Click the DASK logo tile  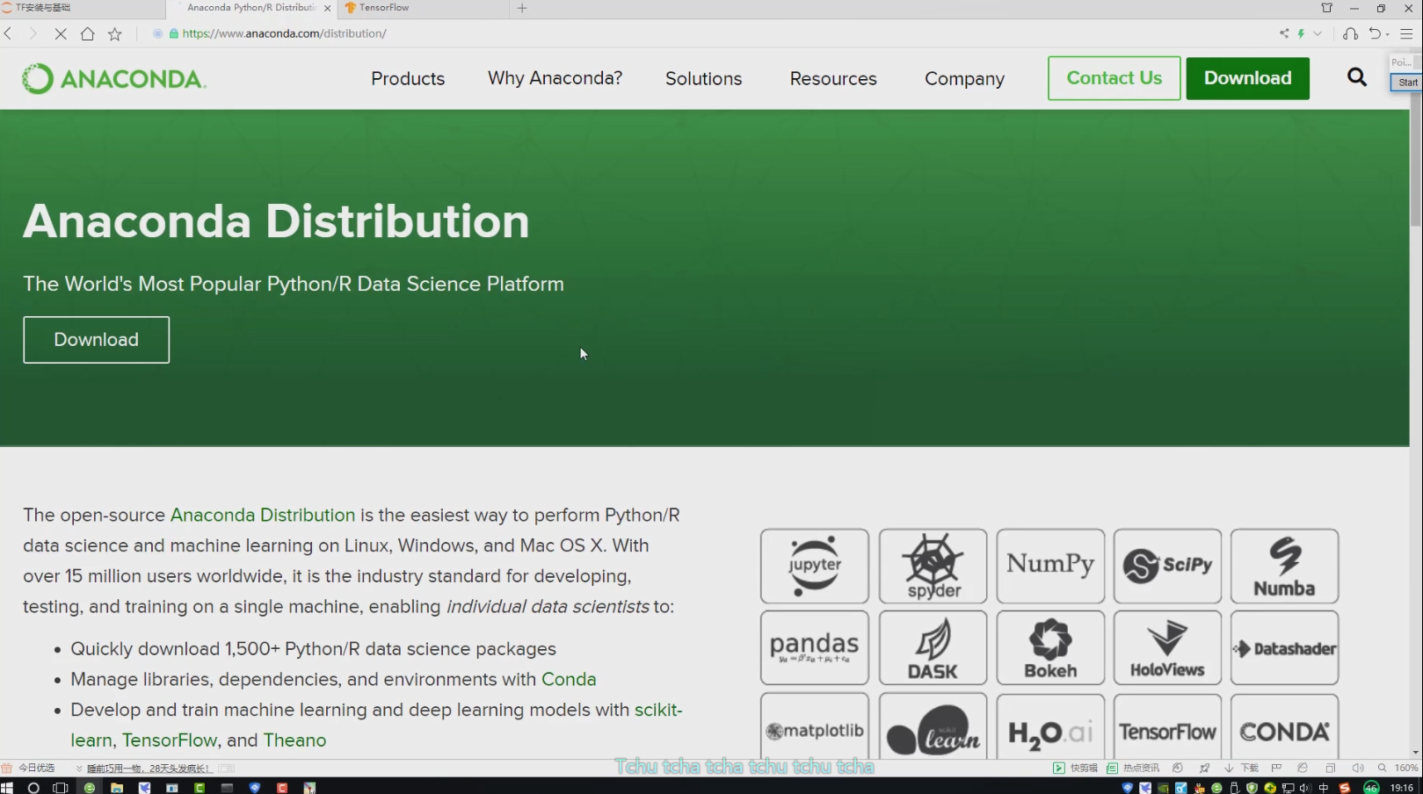click(x=933, y=648)
